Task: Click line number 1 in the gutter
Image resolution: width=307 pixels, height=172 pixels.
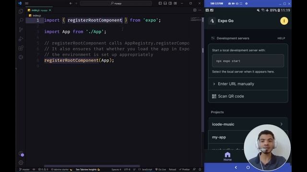Action: 38,20
